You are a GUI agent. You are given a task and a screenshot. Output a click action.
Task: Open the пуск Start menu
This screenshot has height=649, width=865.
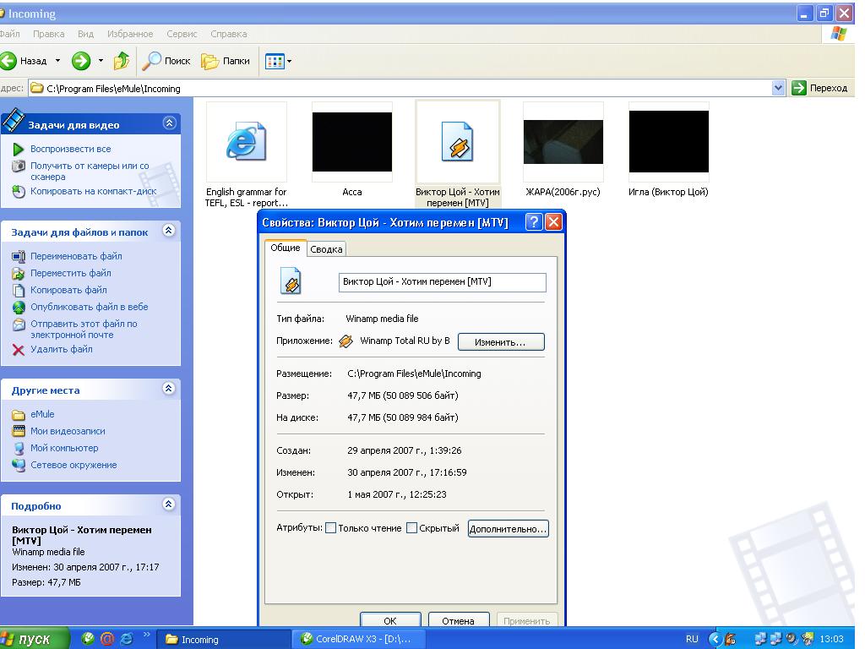[x=34, y=639]
